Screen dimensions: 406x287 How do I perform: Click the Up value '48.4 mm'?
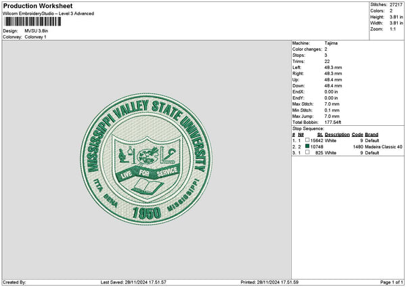coord(333,80)
